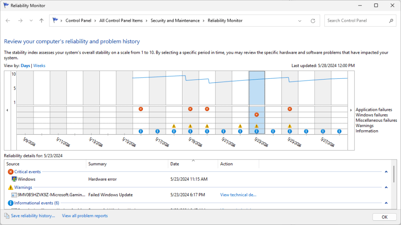Viewport: 401px width, 225px height.
Task: Navigate to Control Panel via breadcrumb
Action: [x=79, y=20]
